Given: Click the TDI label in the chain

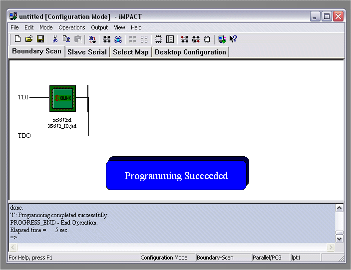Looking at the screenshot, I should pyautogui.click(x=23, y=97).
